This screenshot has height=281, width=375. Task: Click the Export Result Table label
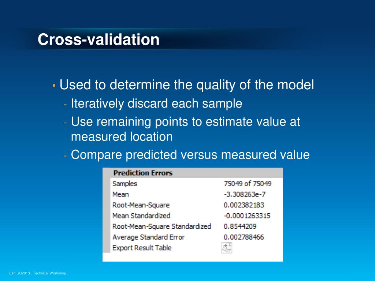(142, 248)
